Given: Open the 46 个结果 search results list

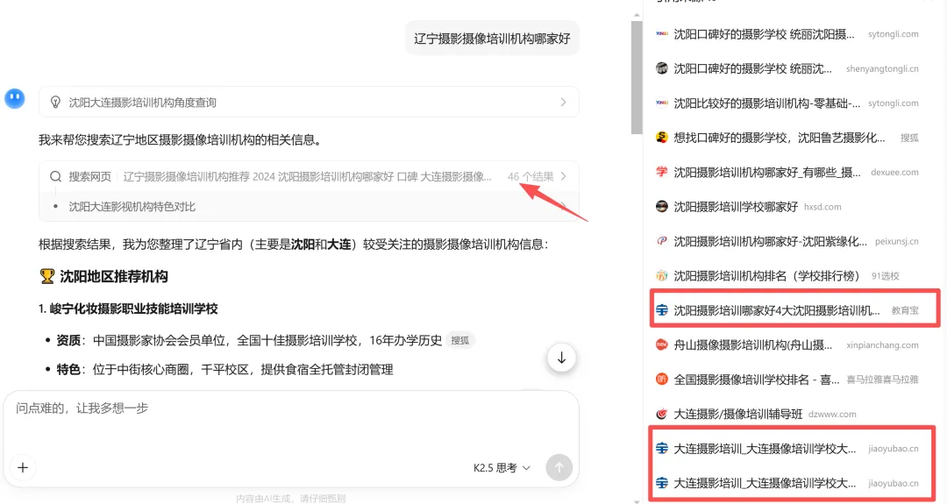Looking at the screenshot, I should [x=537, y=177].
